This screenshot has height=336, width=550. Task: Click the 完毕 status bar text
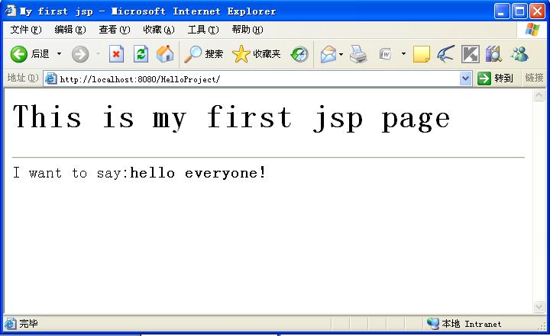point(28,323)
